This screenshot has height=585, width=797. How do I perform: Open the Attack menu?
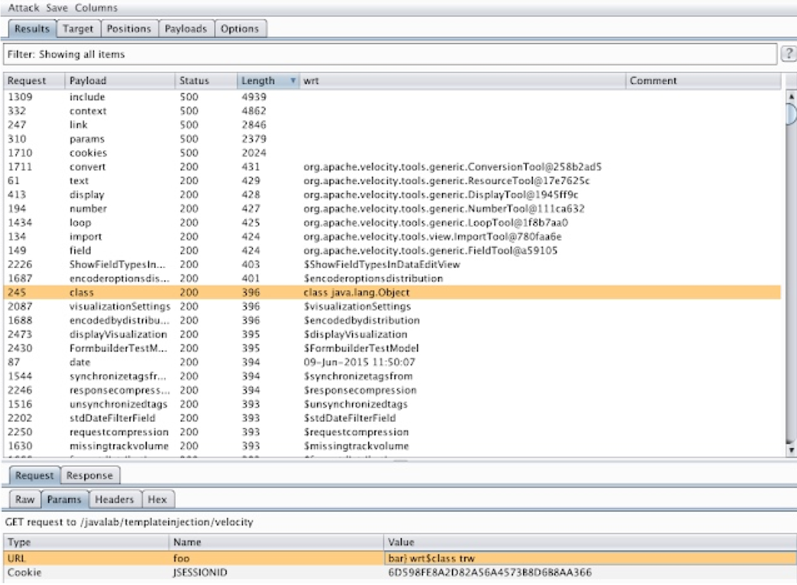pyautogui.click(x=23, y=8)
